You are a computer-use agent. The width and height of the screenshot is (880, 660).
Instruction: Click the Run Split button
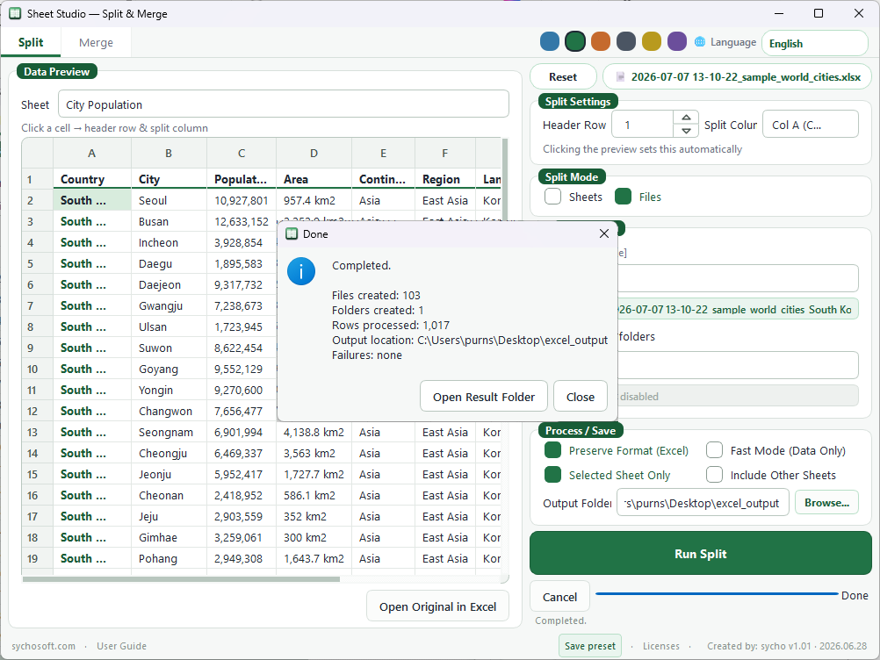pyautogui.click(x=701, y=553)
